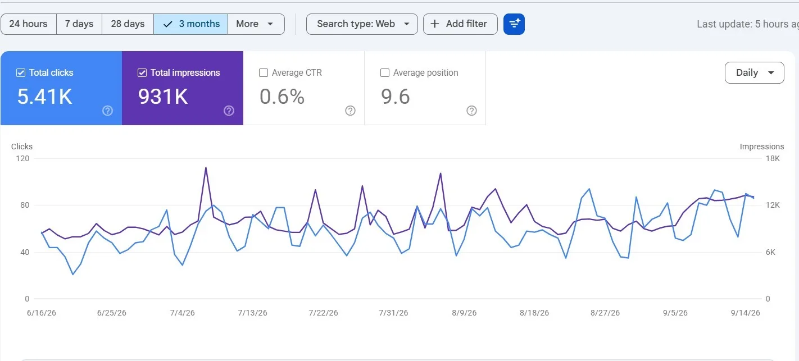This screenshot has width=799, height=361.
Task: Click the plus icon in Add filter
Action: 434,24
